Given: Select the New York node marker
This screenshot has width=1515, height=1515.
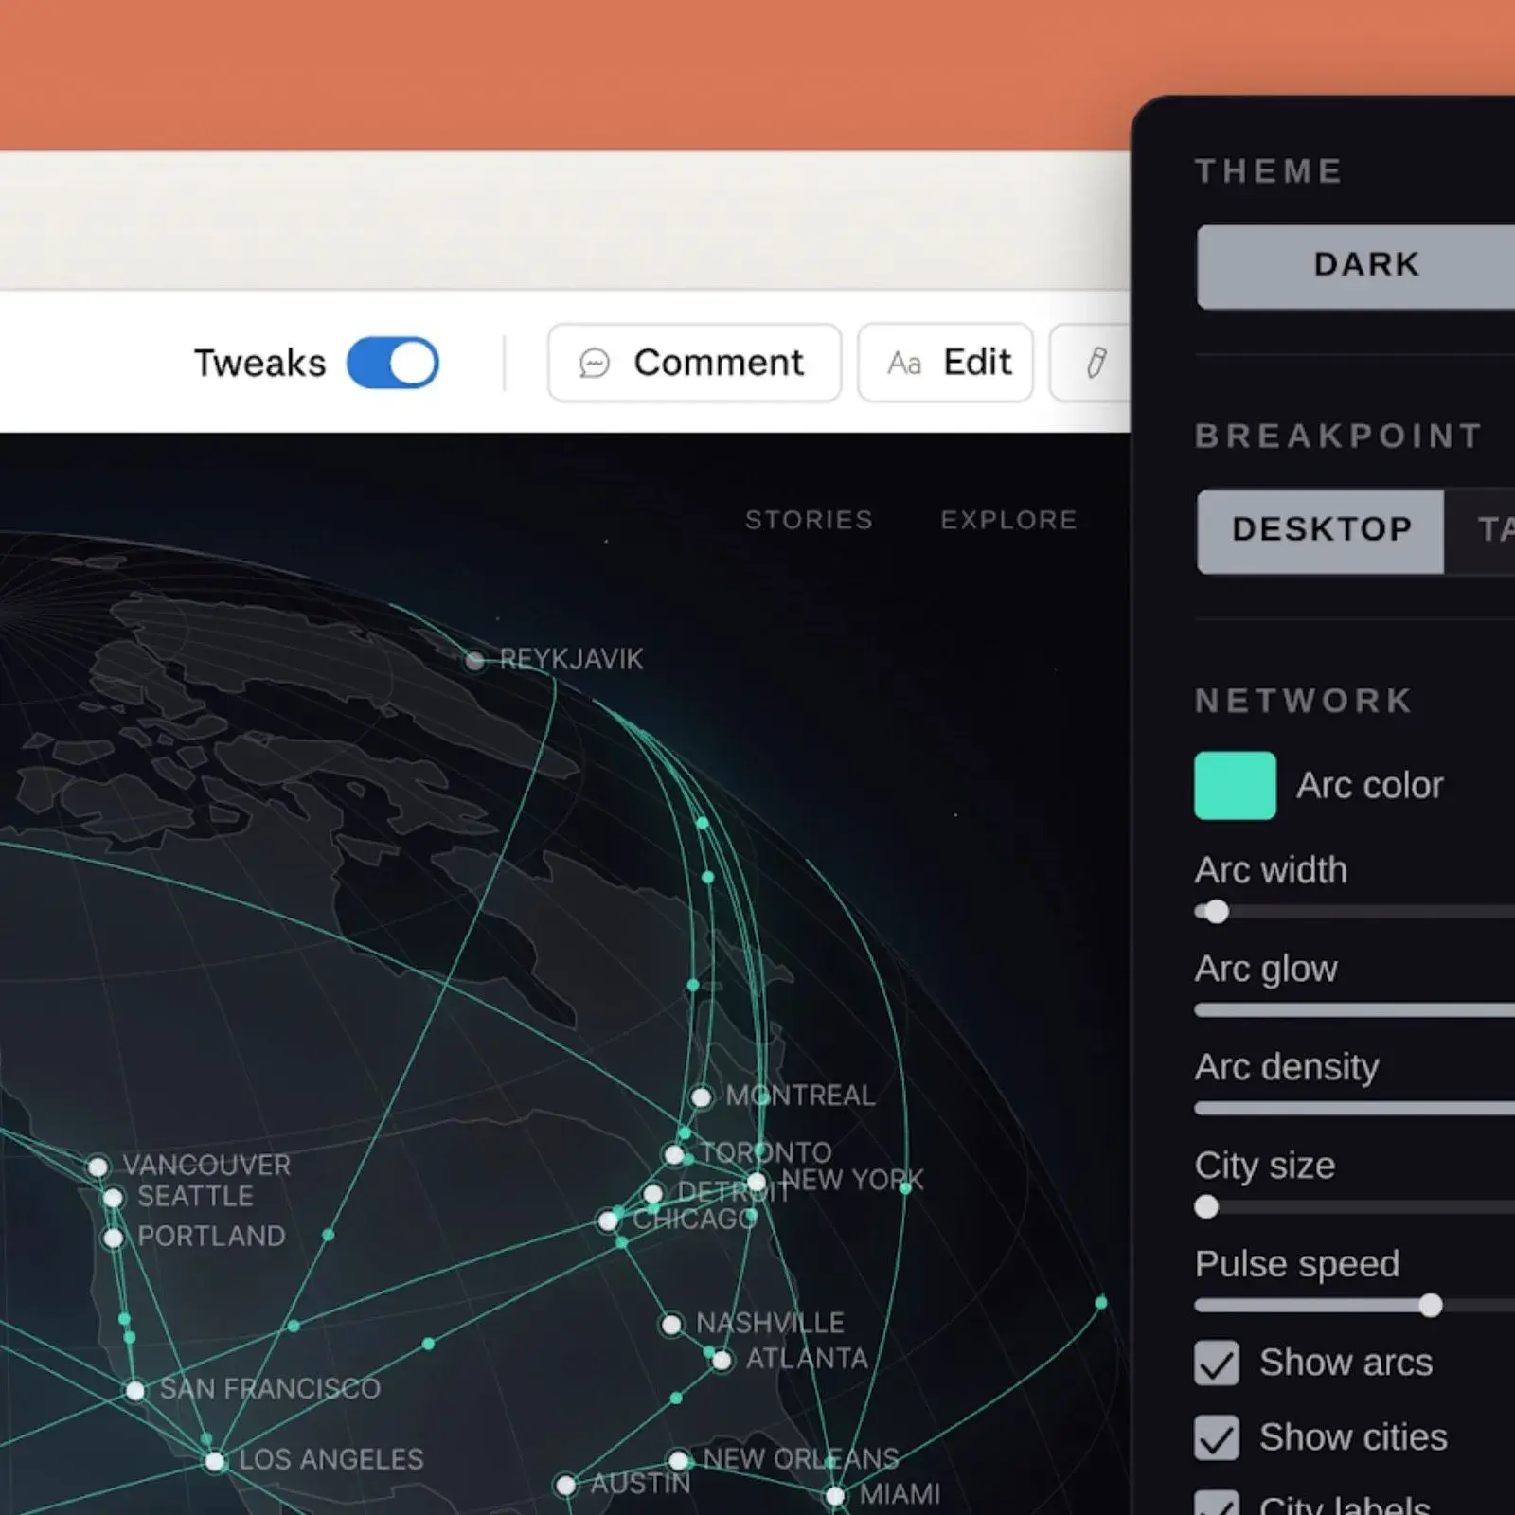Looking at the screenshot, I should (x=757, y=1181).
